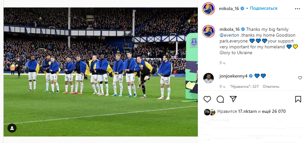Like jonjoekenny4's comment with small heart
305x143 pixels.
[x=300, y=78]
